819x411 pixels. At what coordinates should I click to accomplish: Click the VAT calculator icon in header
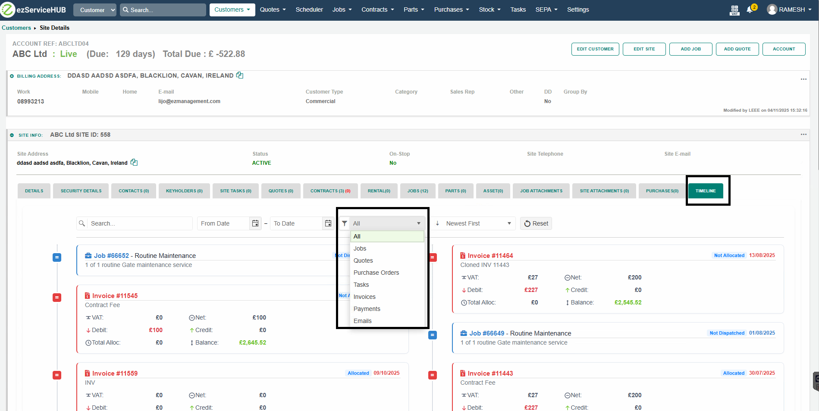[x=734, y=10]
